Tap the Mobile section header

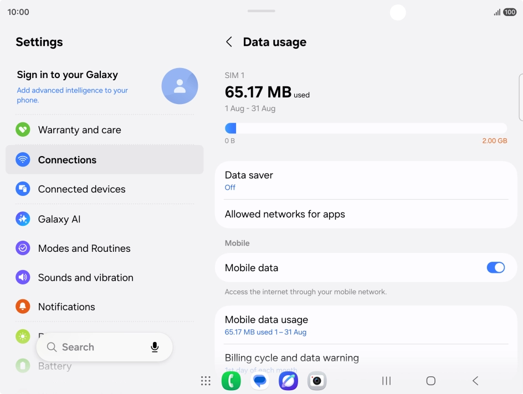coord(237,243)
